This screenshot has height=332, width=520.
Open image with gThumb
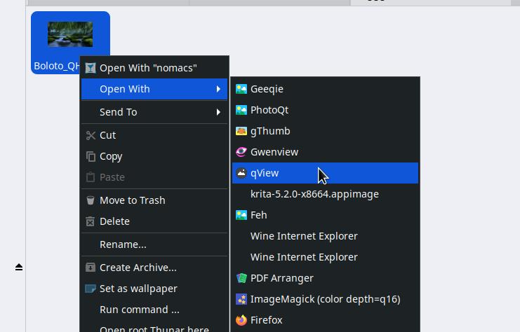(325, 131)
